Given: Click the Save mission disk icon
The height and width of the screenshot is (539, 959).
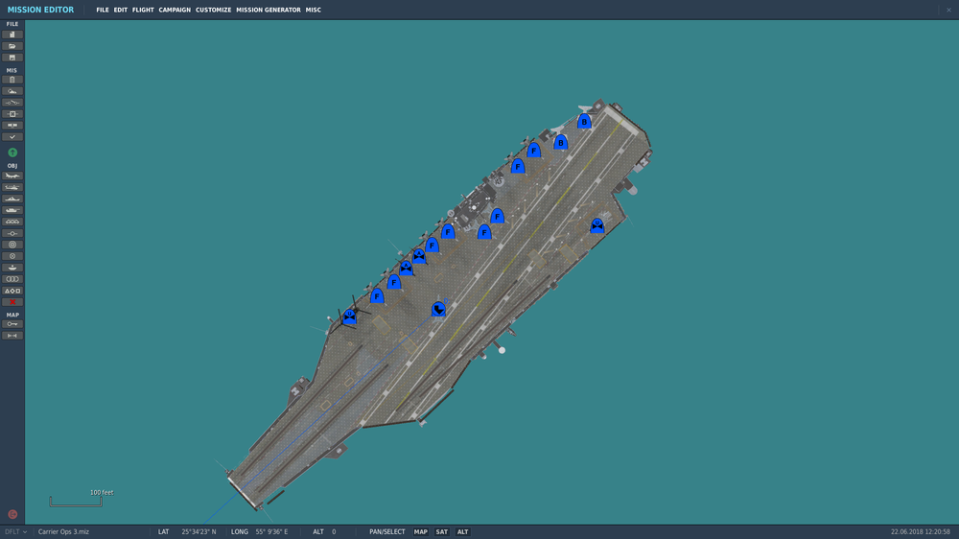Looking at the screenshot, I should 12,58.
